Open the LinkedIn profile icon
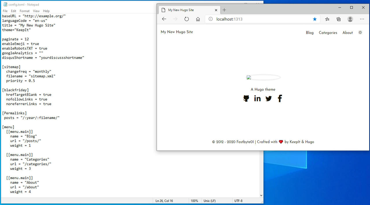Screen dimensions: 370x205 coord(257,99)
